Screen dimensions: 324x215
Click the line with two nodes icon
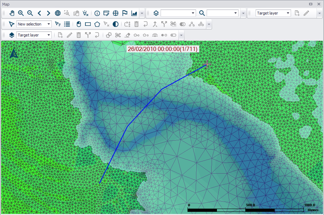[136, 35]
